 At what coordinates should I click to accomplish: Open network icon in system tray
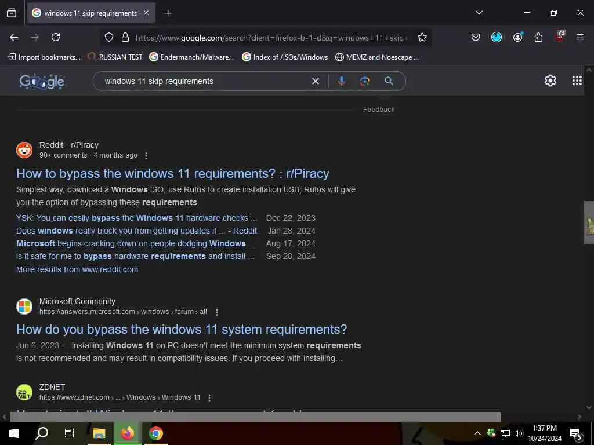coord(505,433)
